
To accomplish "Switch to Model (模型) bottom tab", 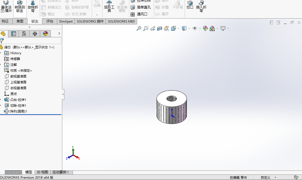I will (x=29, y=172).
